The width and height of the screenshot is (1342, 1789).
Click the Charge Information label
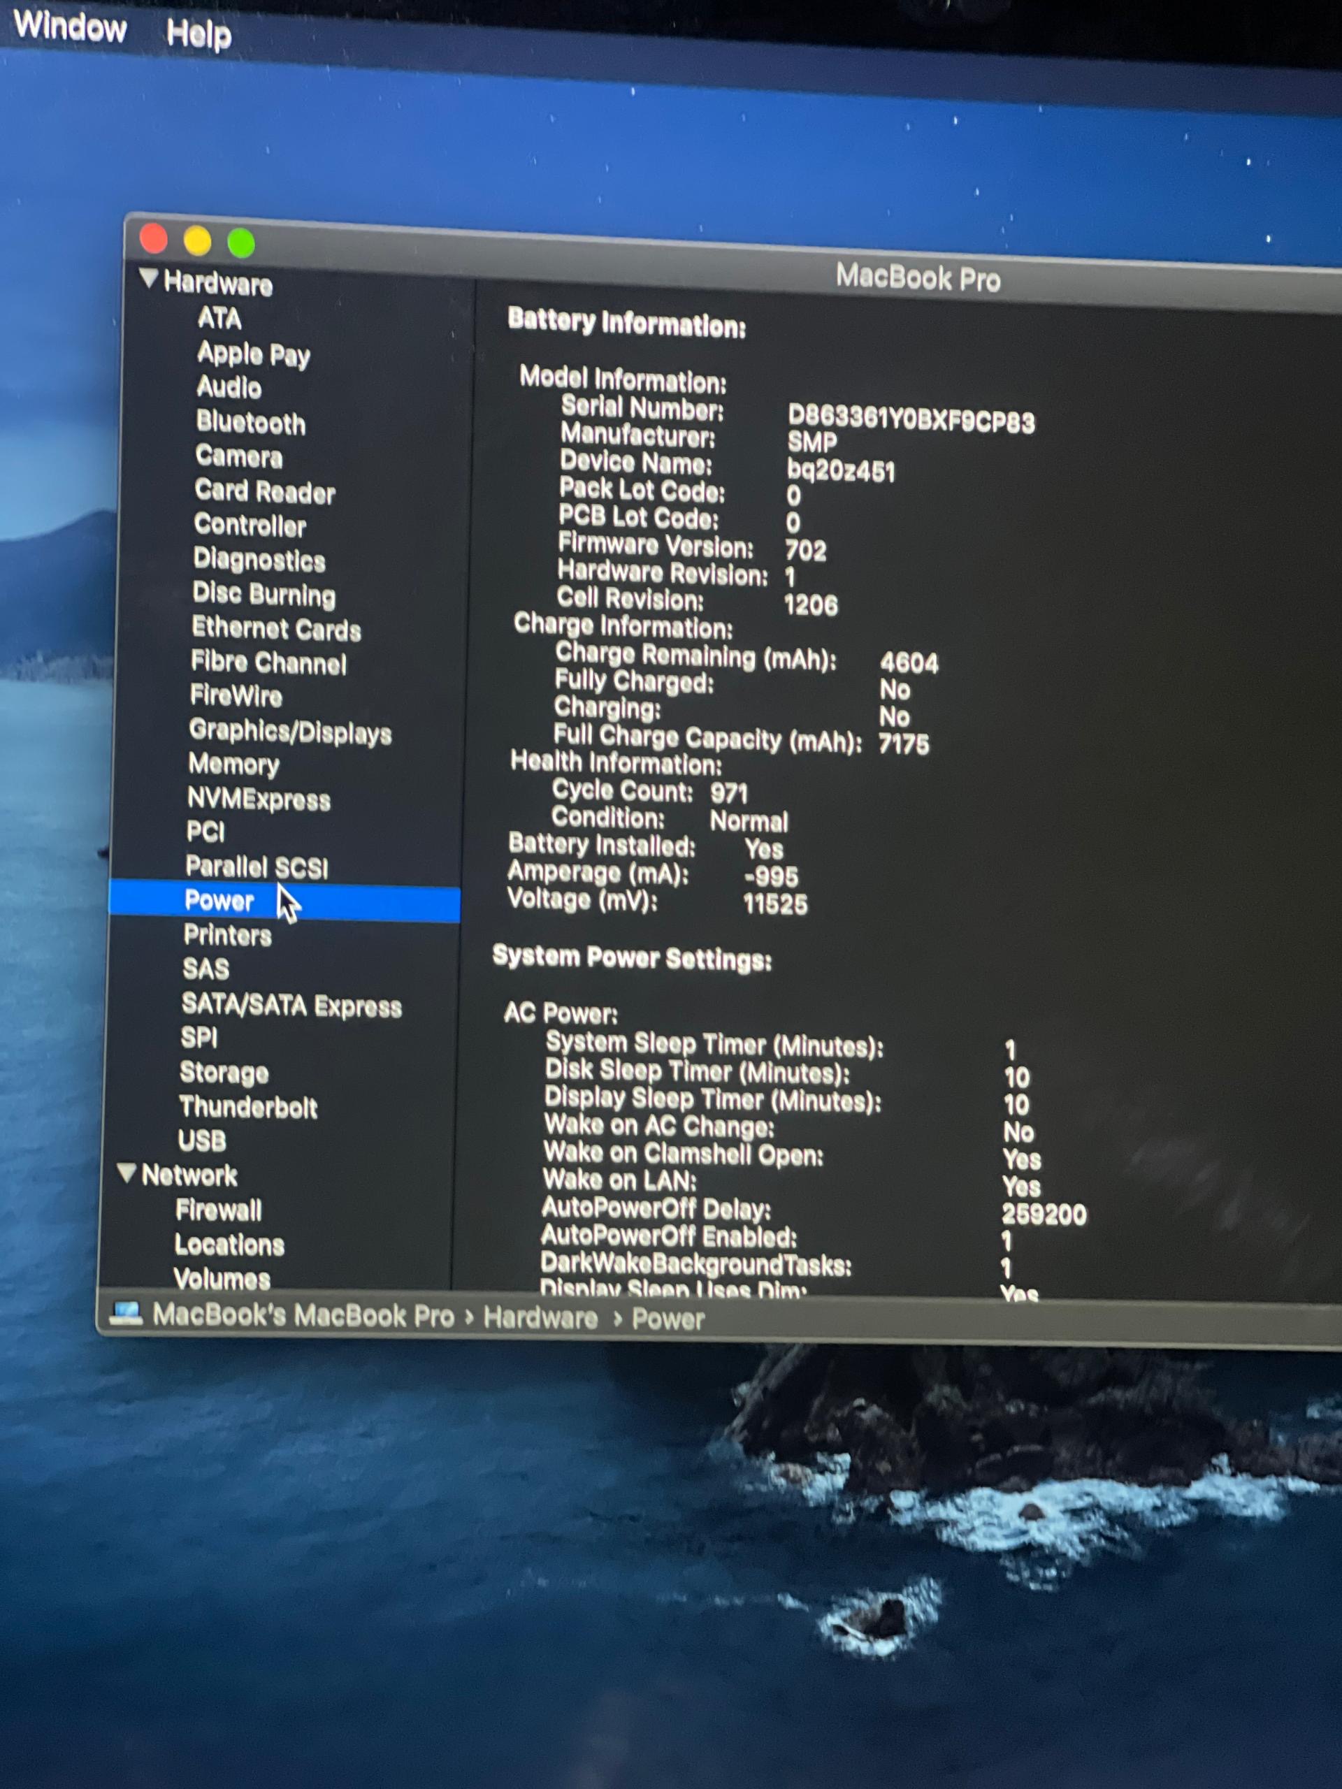623,626
